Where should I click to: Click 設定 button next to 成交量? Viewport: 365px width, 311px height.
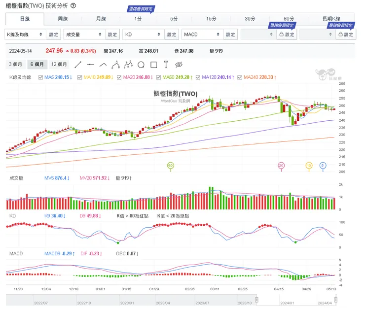pos(113,35)
